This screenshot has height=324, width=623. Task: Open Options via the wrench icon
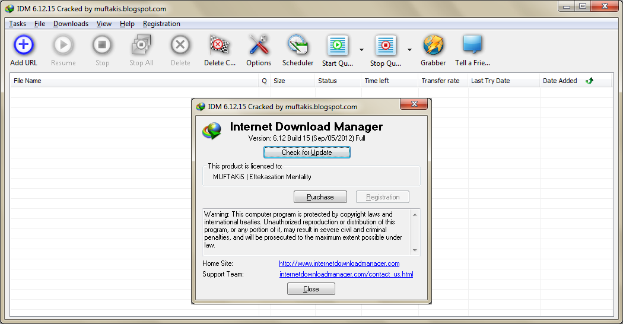[259, 45]
